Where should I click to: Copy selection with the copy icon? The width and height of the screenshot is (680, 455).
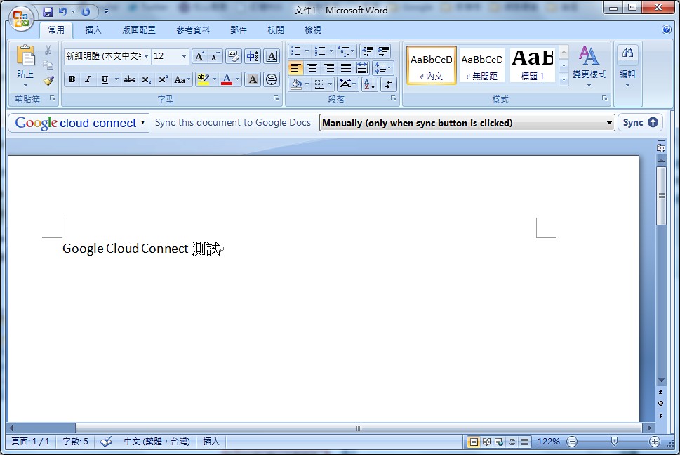(x=48, y=65)
